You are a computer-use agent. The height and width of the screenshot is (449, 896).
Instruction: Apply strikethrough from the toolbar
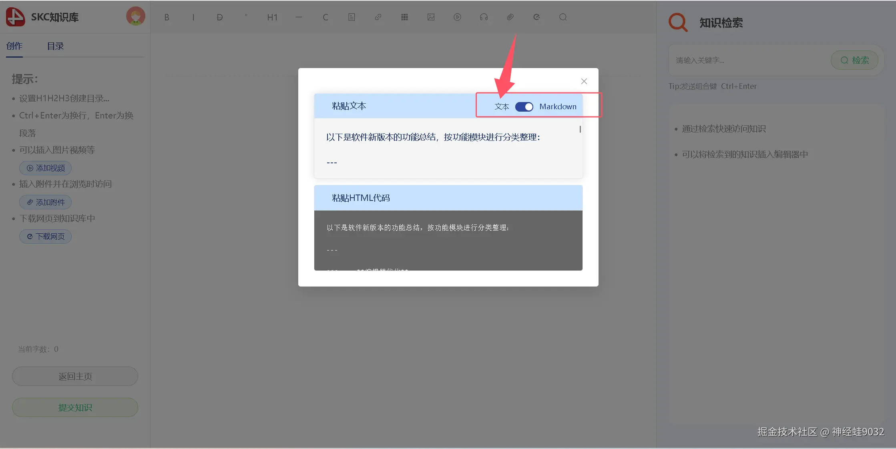click(219, 17)
